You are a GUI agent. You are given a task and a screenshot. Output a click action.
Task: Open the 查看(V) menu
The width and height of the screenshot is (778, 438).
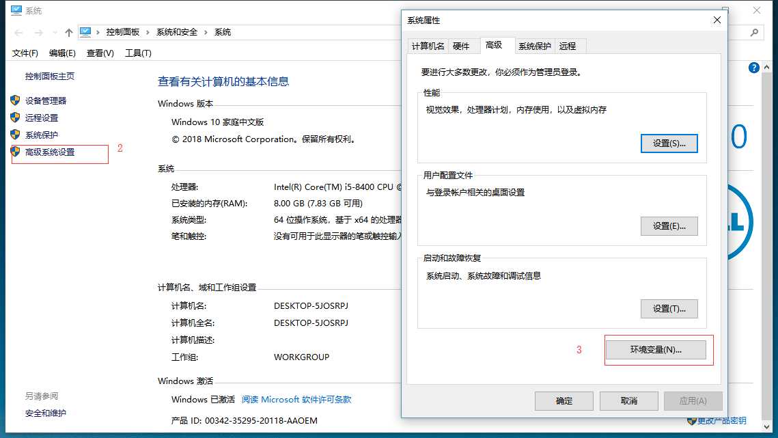coord(100,53)
